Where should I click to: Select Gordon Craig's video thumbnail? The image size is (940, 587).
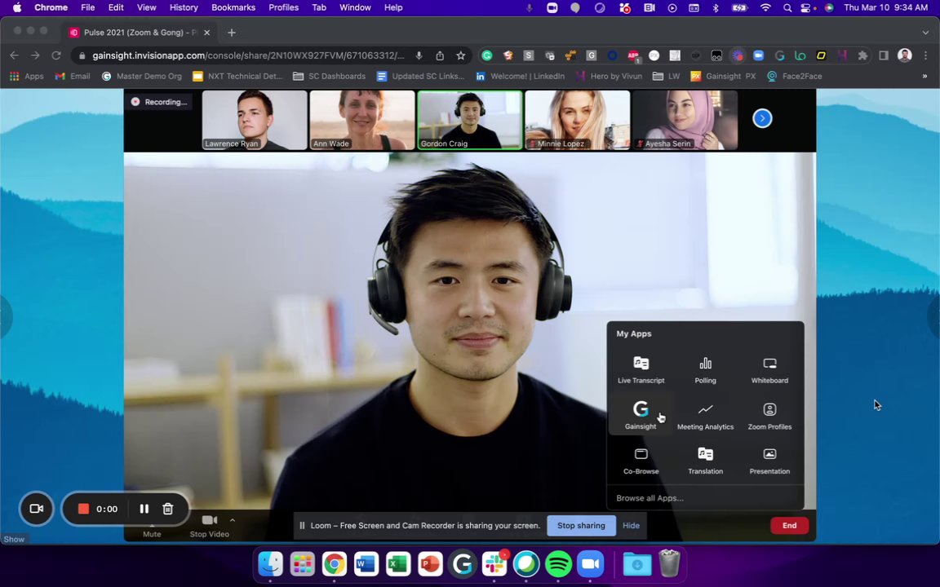pyautogui.click(x=470, y=120)
